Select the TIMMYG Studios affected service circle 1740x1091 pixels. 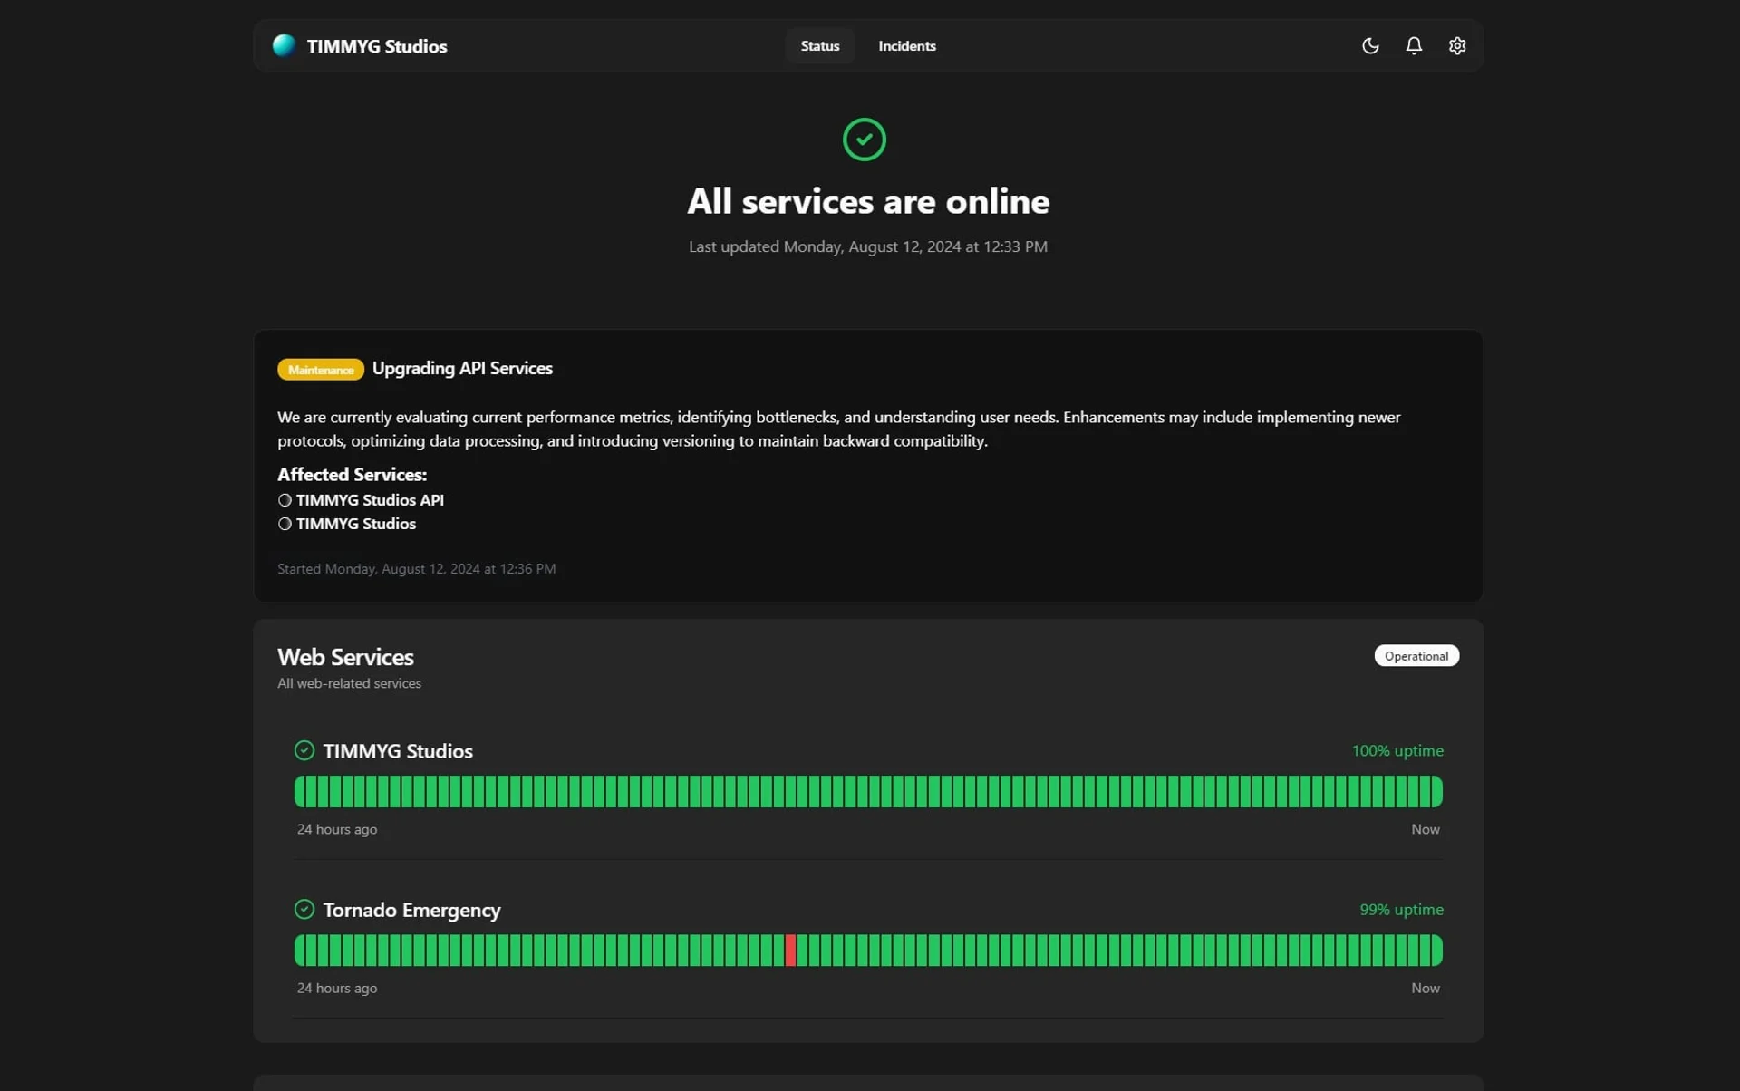[284, 523]
